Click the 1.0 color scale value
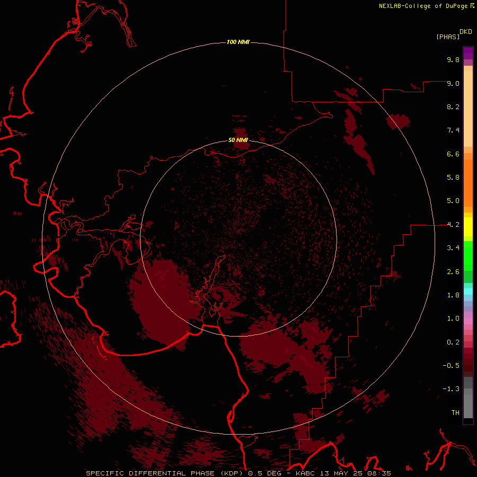477x477 pixels. 453,319
